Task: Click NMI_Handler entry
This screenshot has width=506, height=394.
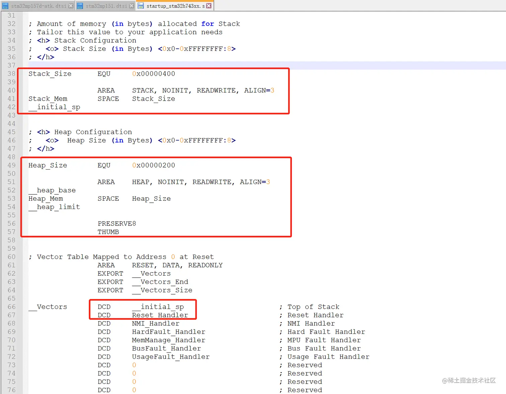Action: tap(156, 323)
